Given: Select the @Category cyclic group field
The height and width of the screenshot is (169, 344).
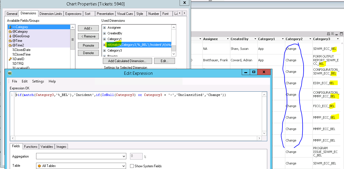Looking at the screenshot, I should tap(39, 32).
